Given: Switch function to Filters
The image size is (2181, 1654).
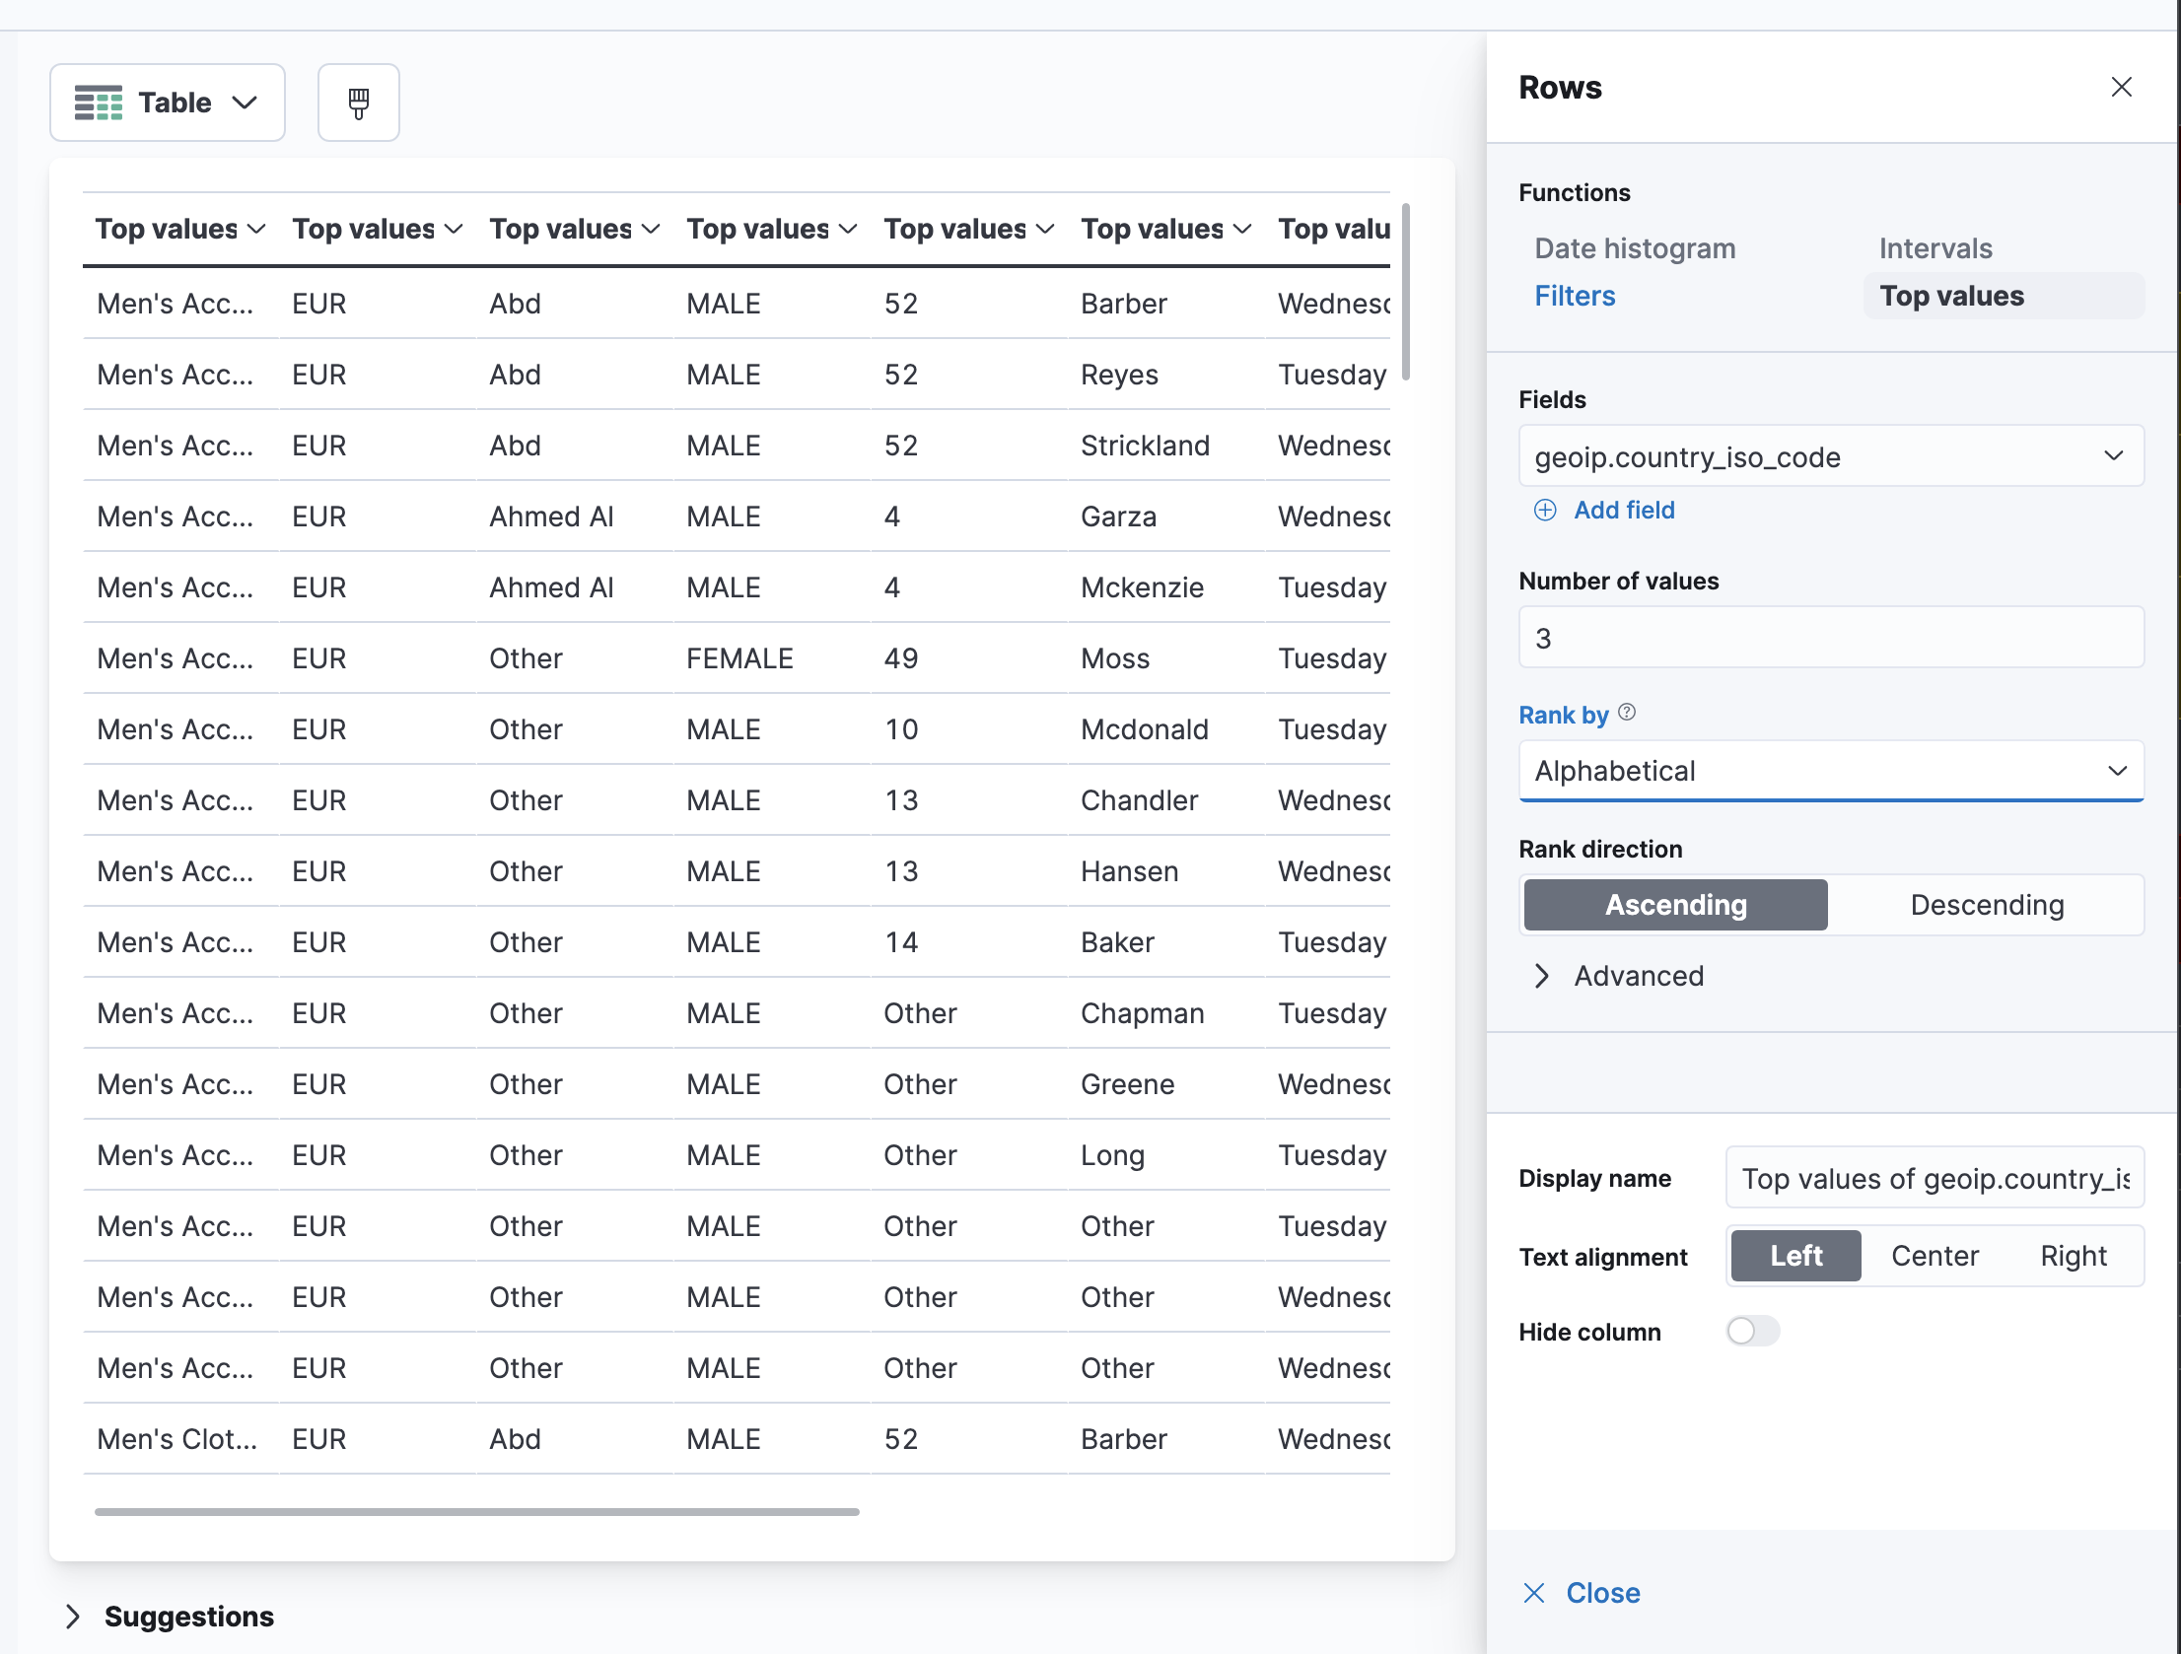Looking at the screenshot, I should coord(1575,296).
